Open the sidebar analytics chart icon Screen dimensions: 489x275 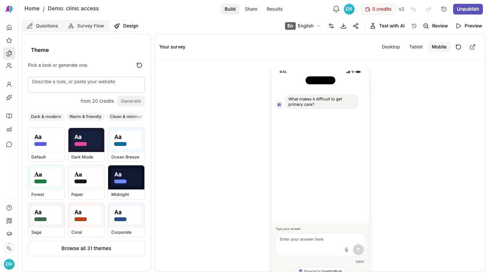9,129
